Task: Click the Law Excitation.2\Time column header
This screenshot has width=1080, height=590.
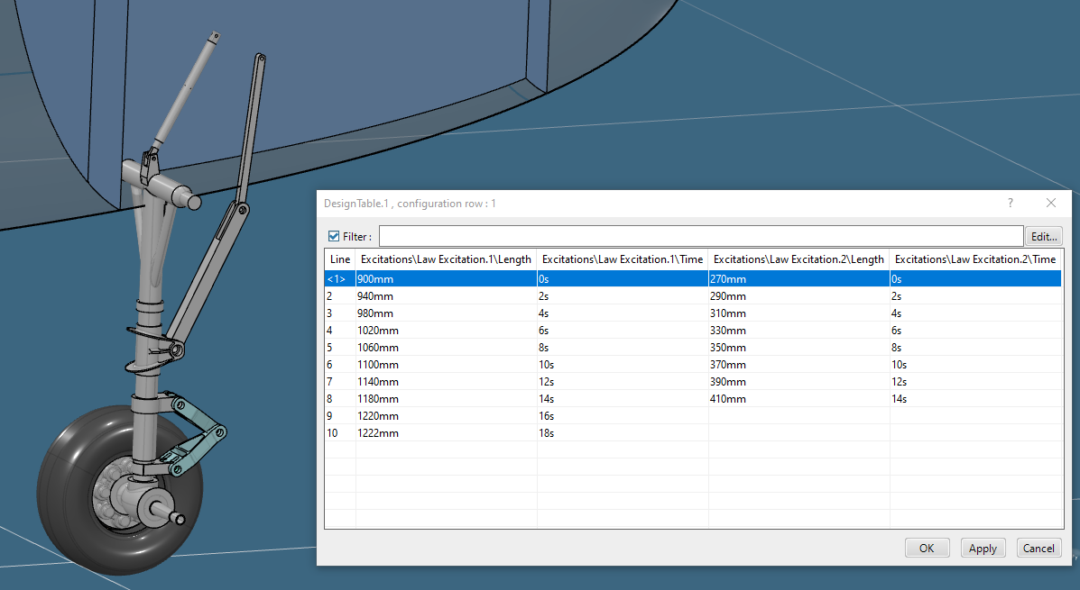Action: tap(974, 259)
